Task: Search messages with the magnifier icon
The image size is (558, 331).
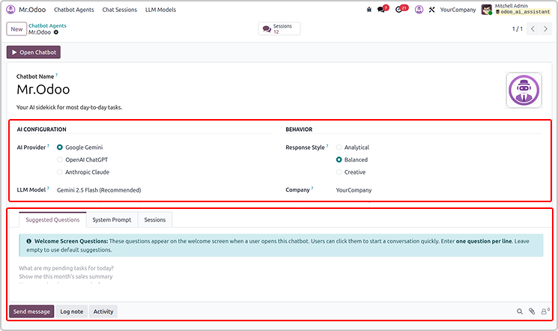Action: (520, 312)
